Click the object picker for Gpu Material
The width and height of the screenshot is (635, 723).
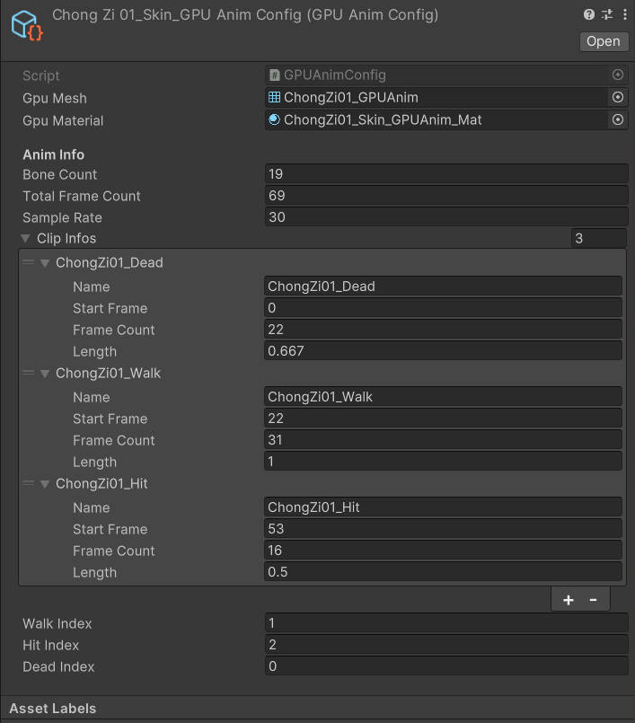[x=618, y=120]
